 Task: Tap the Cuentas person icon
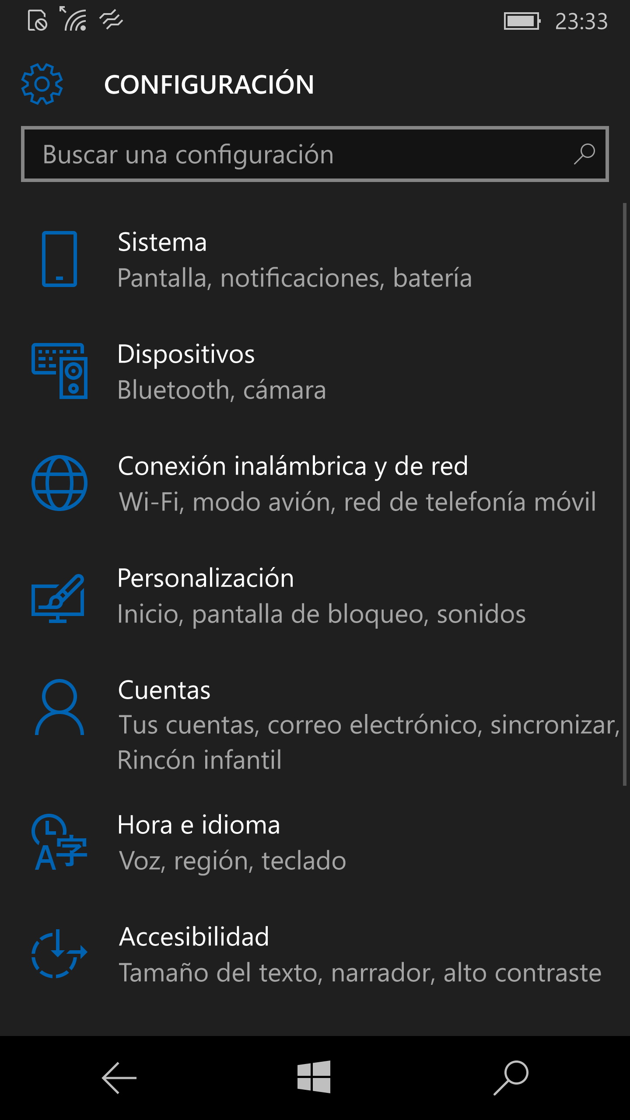[59, 707]
